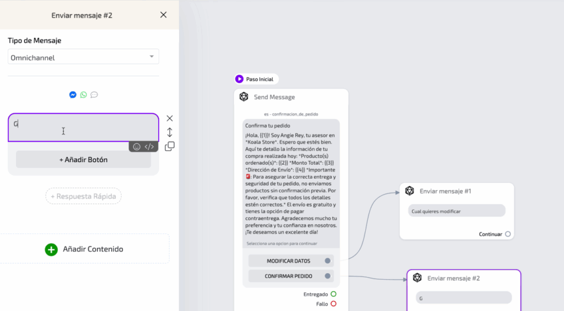The image size is (564, 311).
Task: Delete the message block with X icon
Action: click(x=170, y=118)
